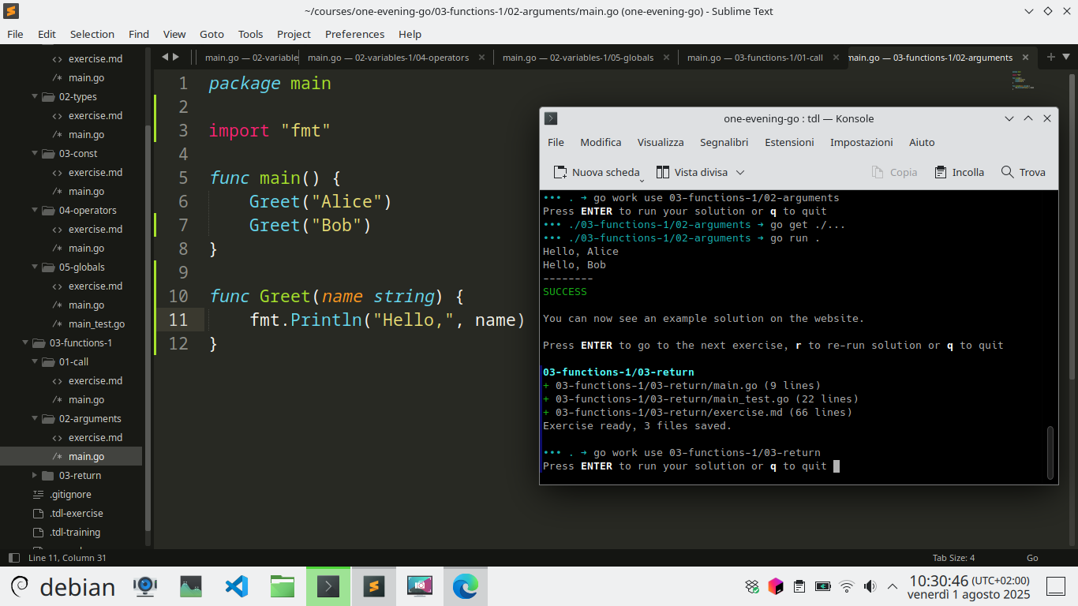Collapse the 04-operators folder
The image size is (1078, 606).
[x=35, y=210]
